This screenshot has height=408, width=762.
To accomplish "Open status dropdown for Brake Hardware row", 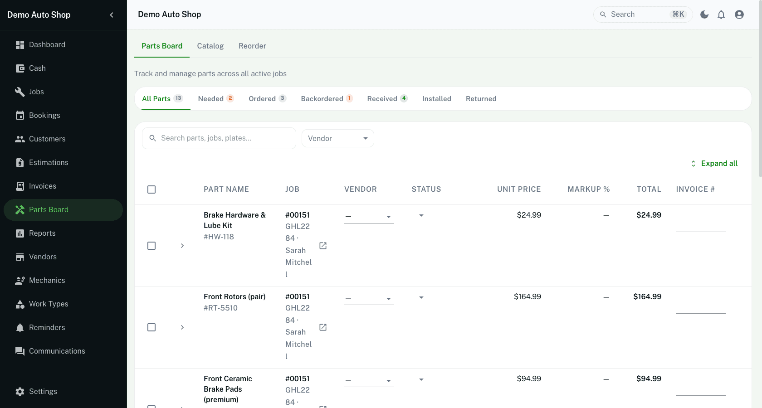I will click(421, 215).
